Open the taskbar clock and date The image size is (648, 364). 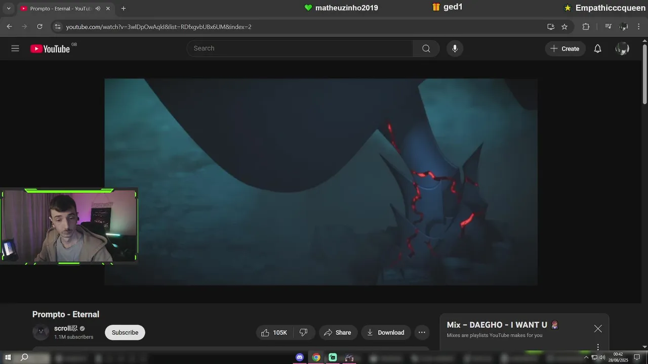click(x=618, y=357)
